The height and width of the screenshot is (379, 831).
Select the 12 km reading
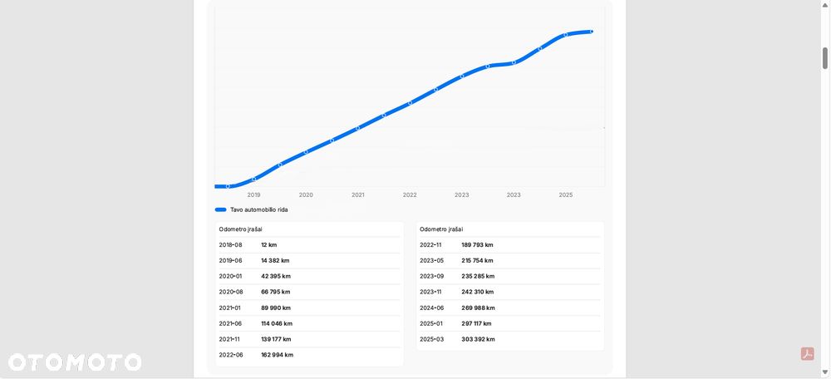point(269,245)
